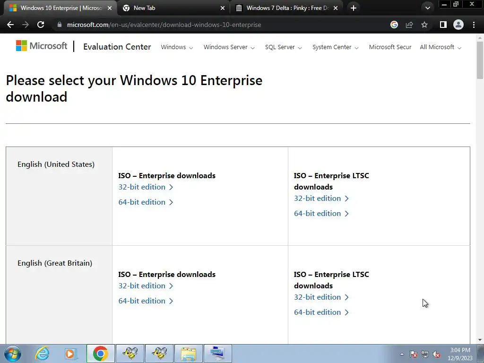The height and width of the screenshot is (363, 484).
Task: Open the Microsoft Security menu item
Action: click(390, 47)
